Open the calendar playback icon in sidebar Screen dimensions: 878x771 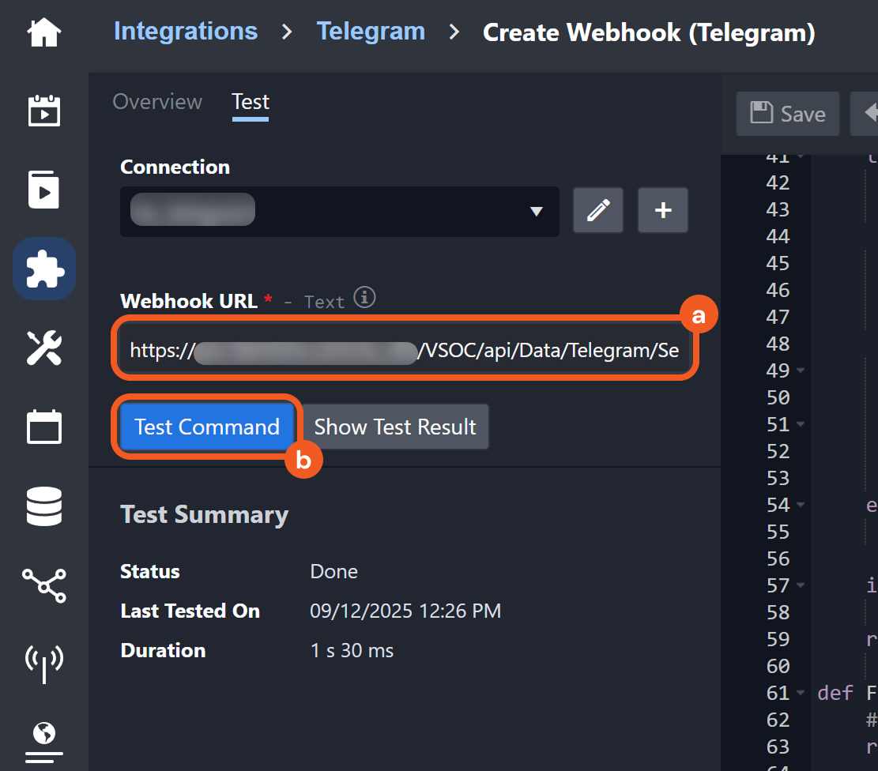(x=43, y=111)
